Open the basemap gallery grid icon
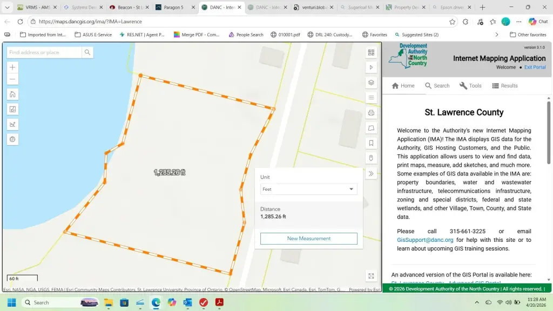 [x=371, y=52]
